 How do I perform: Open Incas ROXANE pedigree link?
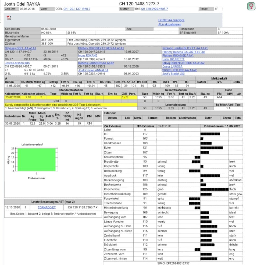tap(88, 55)
